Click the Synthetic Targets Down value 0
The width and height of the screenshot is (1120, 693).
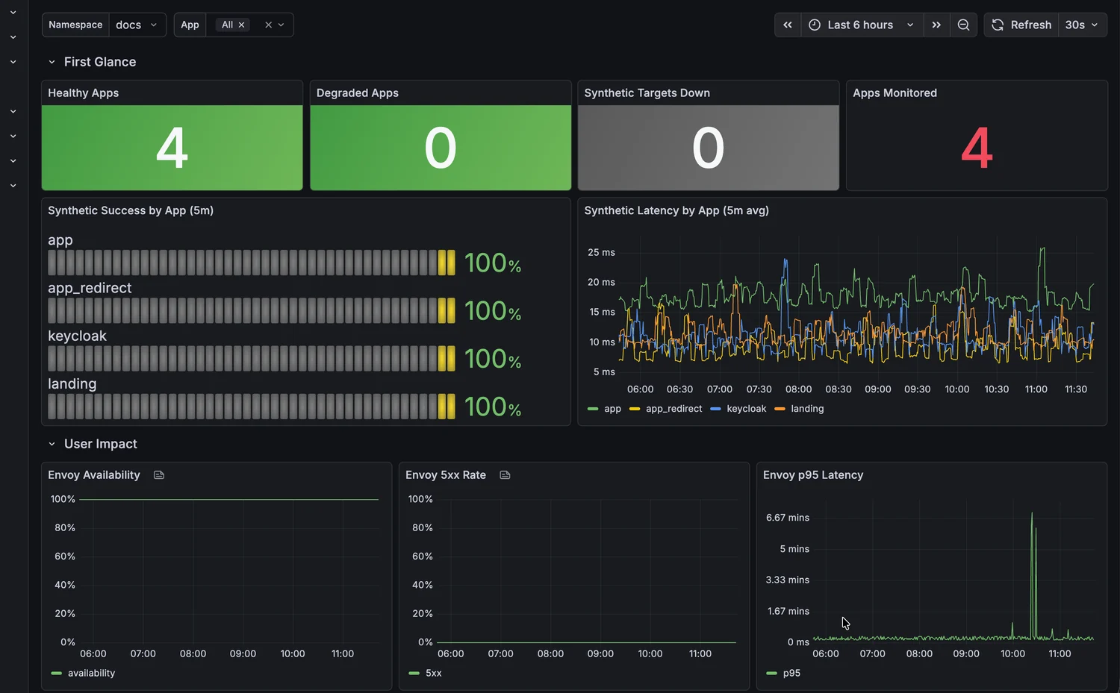tap(709, 148)
